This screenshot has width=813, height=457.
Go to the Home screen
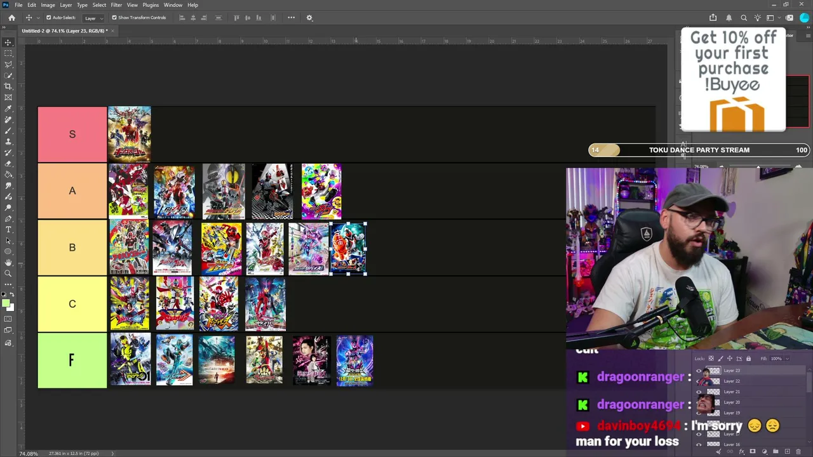point(11,18)
